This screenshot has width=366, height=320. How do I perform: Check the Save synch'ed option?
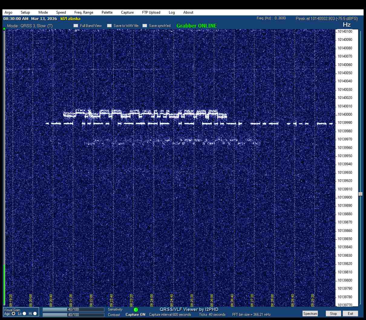pyautogui.click(x=145, y=26)
